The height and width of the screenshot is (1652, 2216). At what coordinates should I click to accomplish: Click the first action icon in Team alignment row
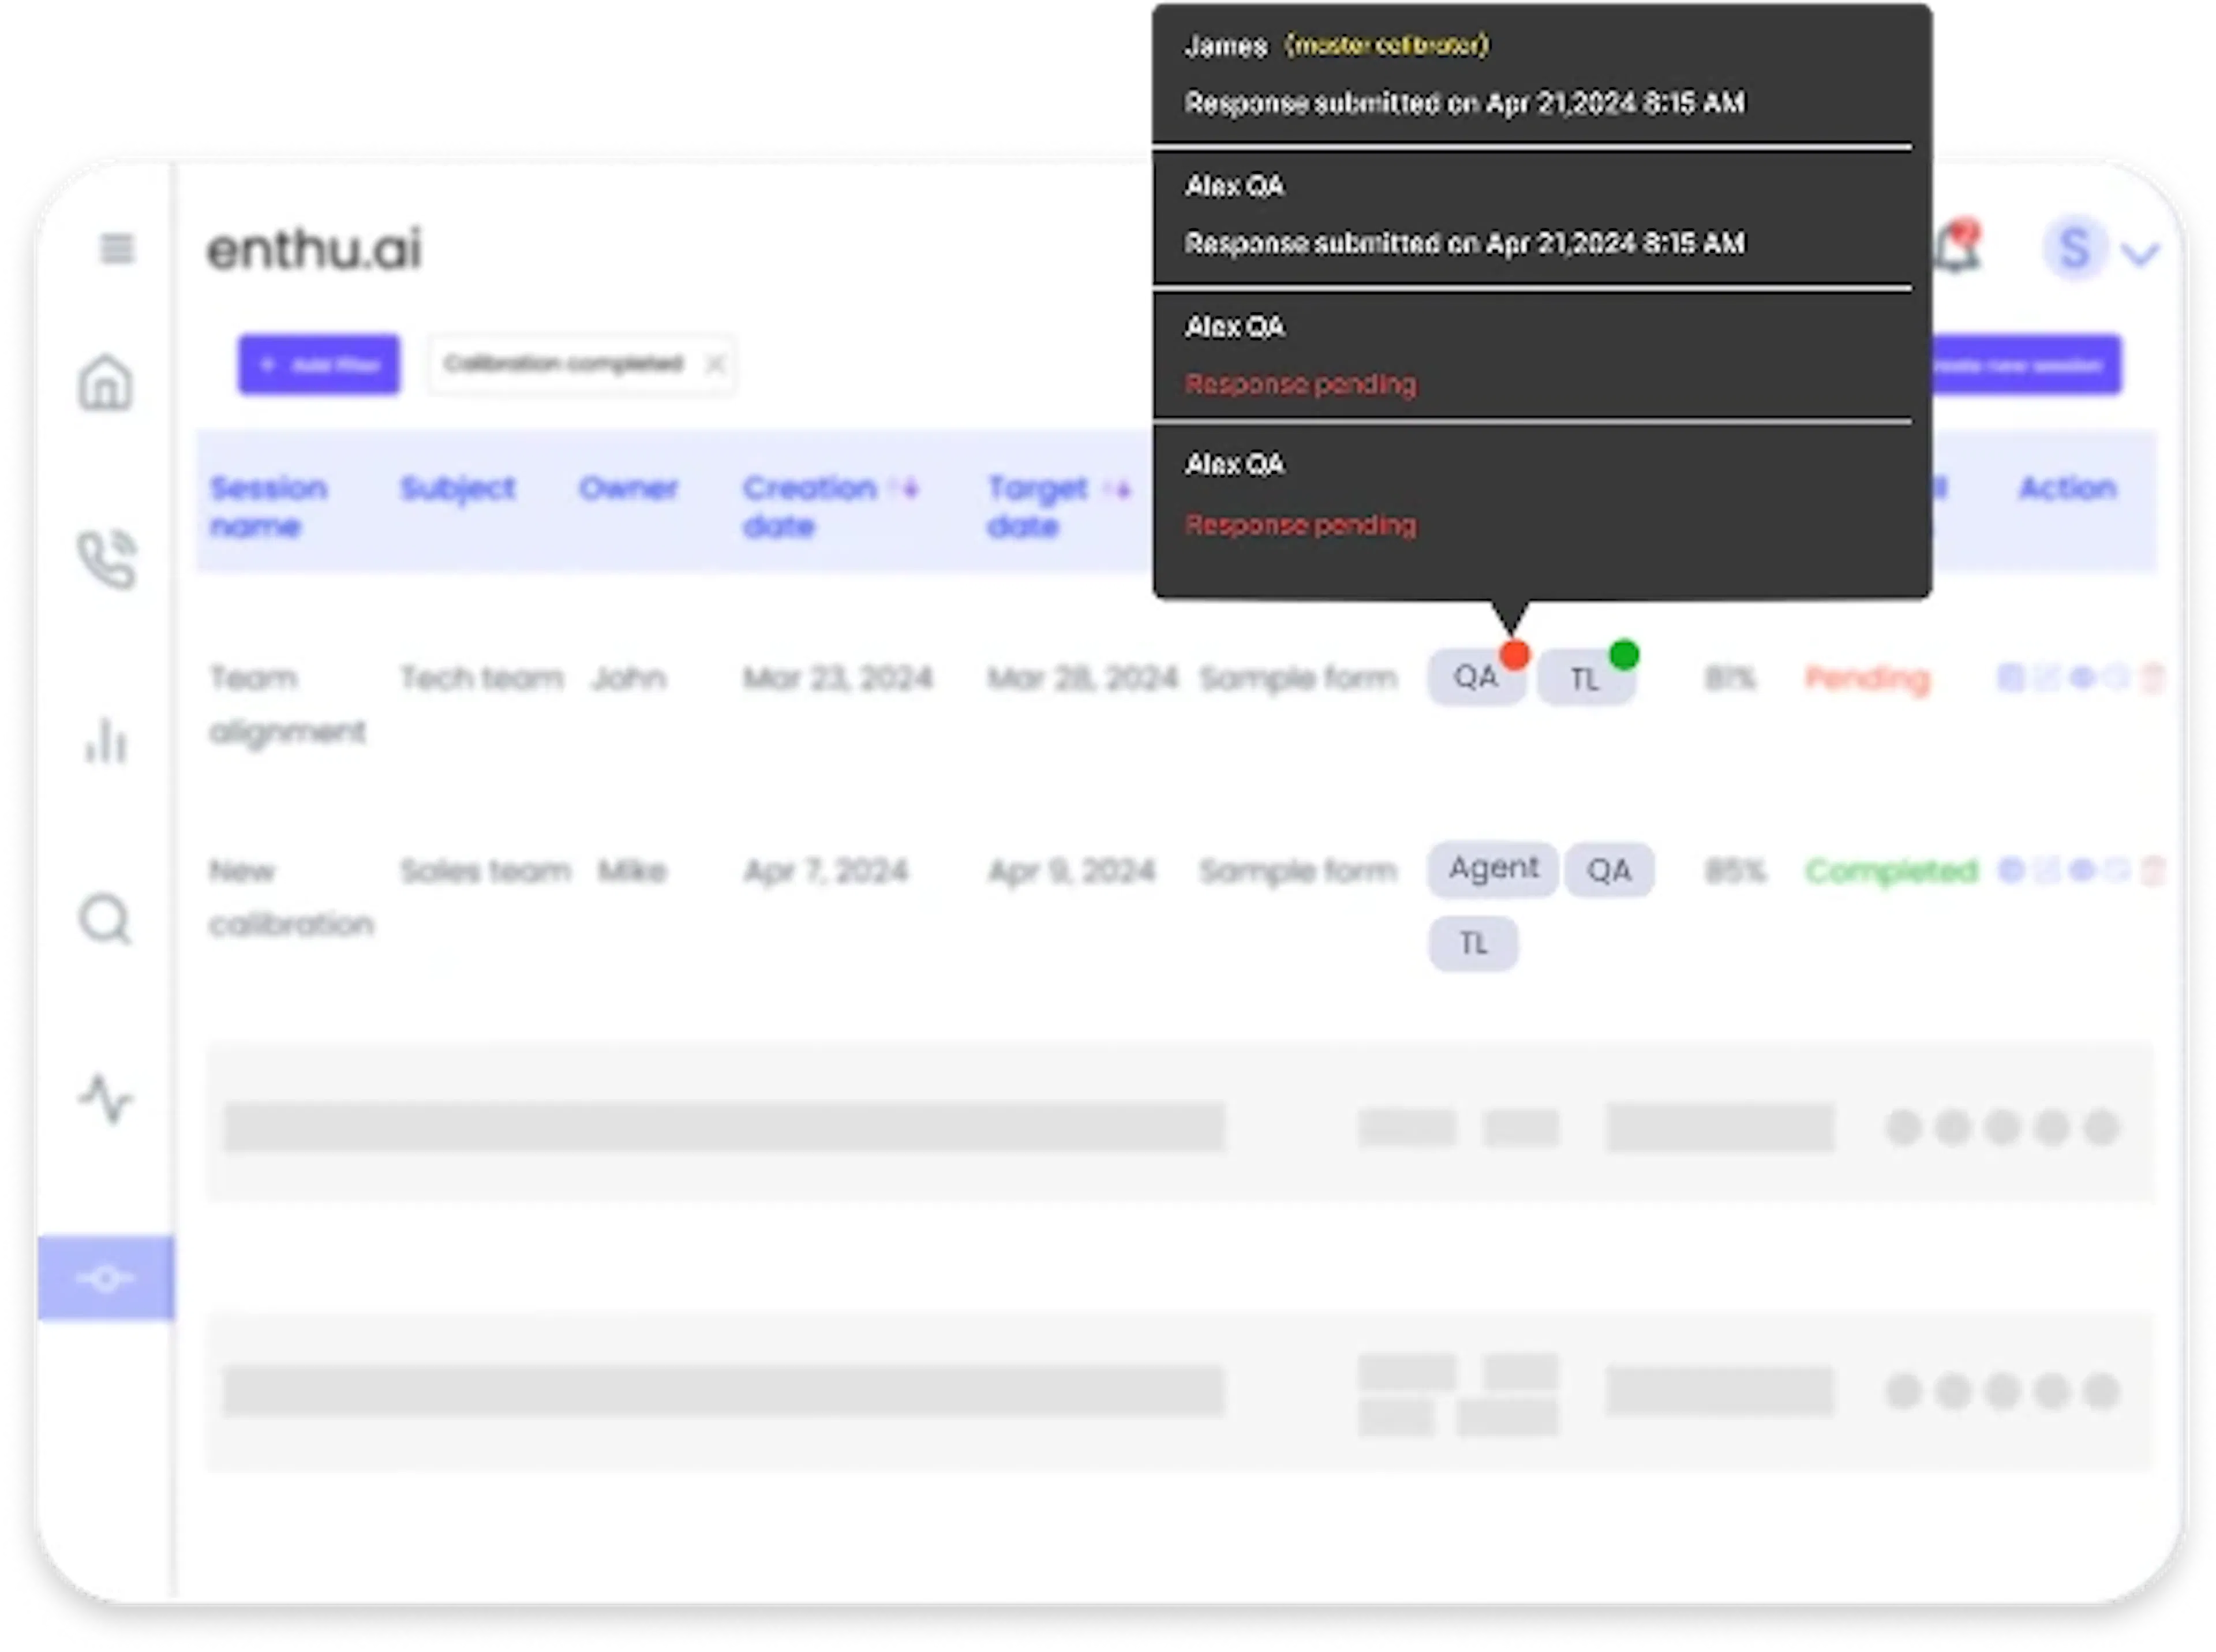[x=2010, y=679]
